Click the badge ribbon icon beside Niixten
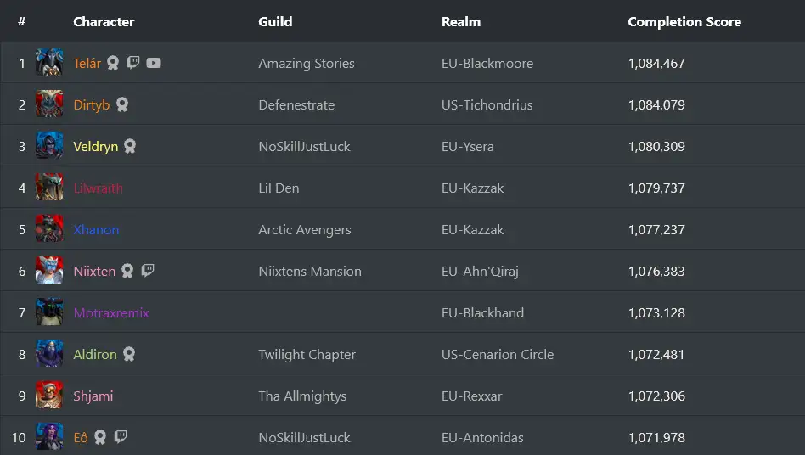This screenshot has height=455, width=805. pyautogui.click(x=127, y=271)
